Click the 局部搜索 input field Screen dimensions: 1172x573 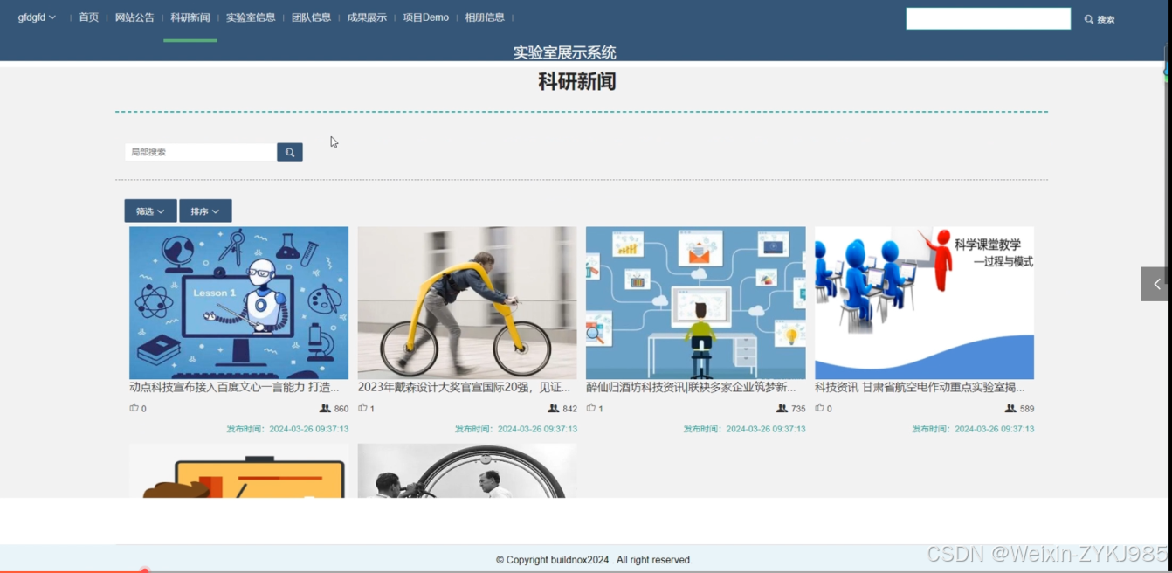201,152
